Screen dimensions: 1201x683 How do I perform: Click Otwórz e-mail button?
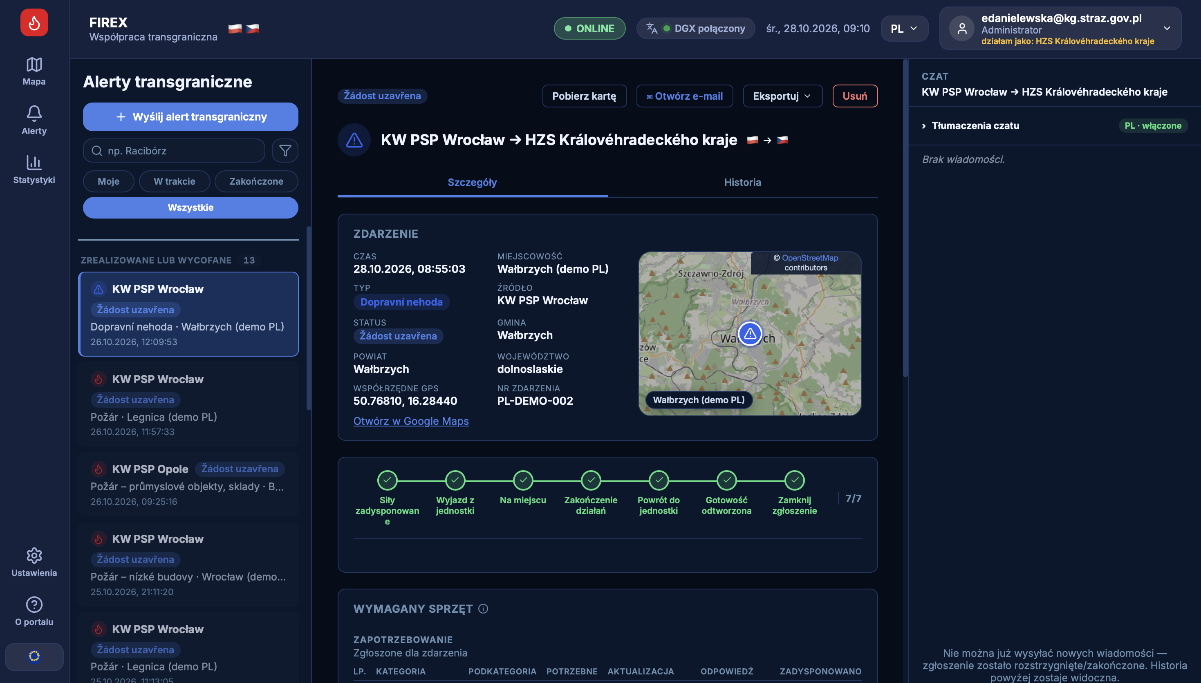[685, 96]
